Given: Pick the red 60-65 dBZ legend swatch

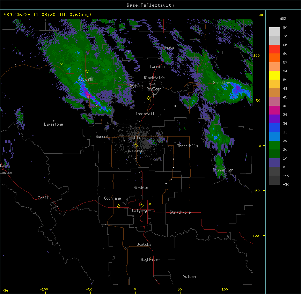Looking at the screenshot, I should [274, 49].
